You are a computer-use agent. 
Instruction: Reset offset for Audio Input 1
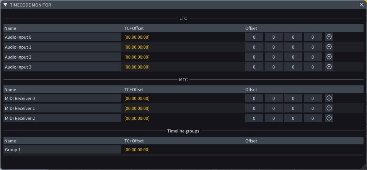[329, 47]
